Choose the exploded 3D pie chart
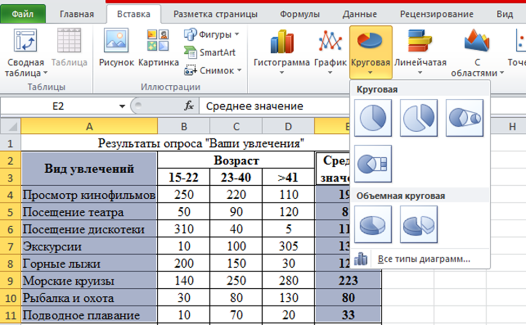This screenshot has height=325, width=526. (418, 225)
